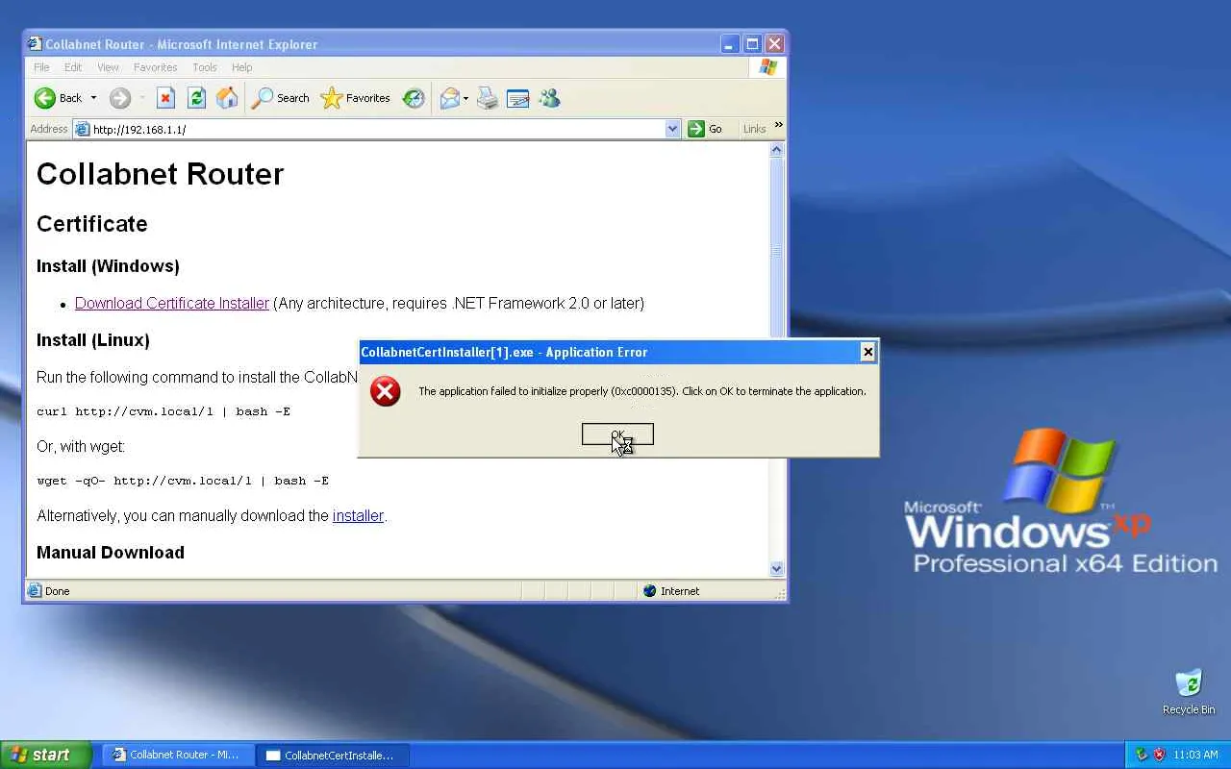The image size is (1231, 769).
Task: Click the 'Done' status bar text
Action: 57,591
